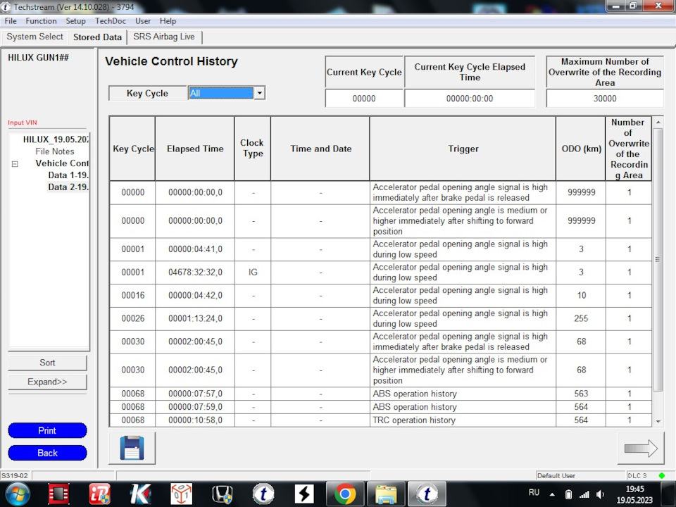This screenshot has height=507, width=676.
Task: Click the Back button
Action: 47,453
